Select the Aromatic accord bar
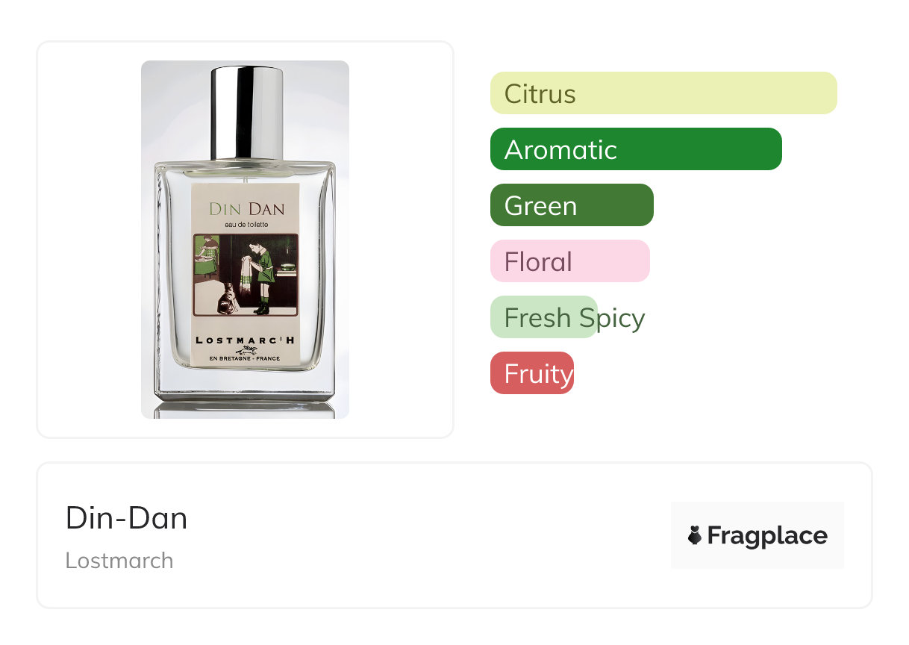 pos(636,149)
